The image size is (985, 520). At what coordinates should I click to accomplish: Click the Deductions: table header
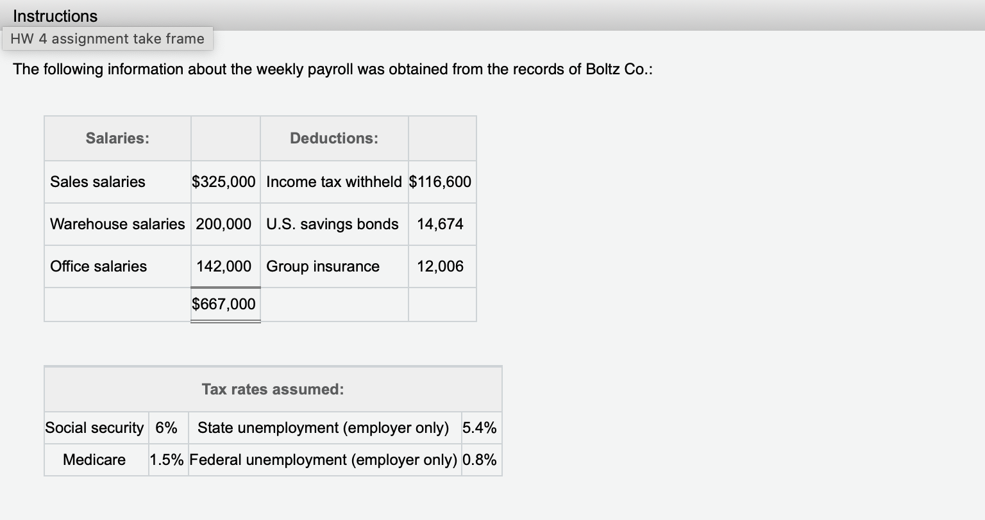click(333, 138)
